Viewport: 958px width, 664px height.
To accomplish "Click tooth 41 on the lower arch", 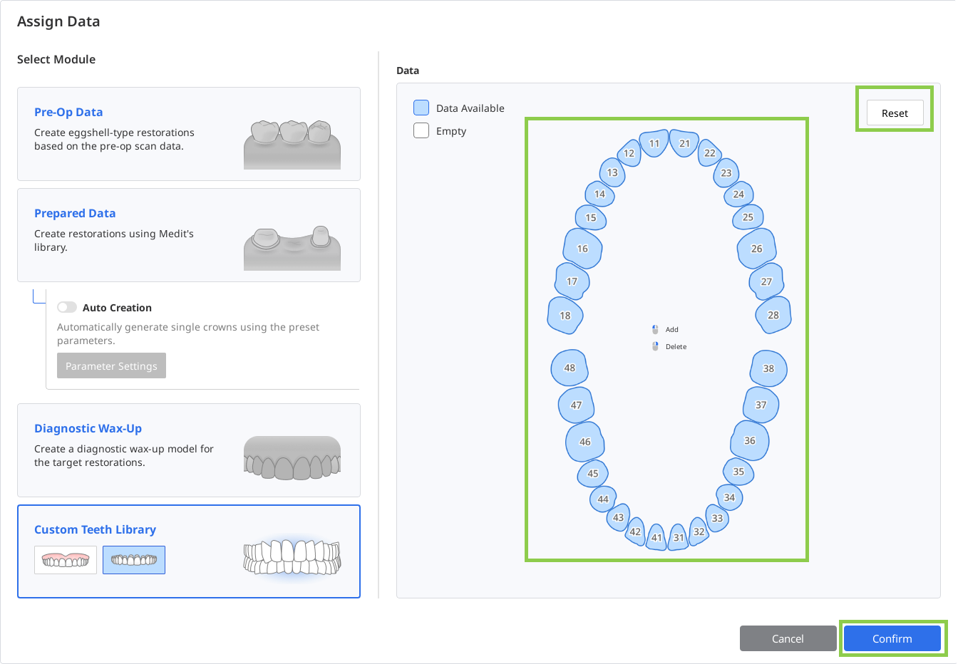I will tap(656, 537).
